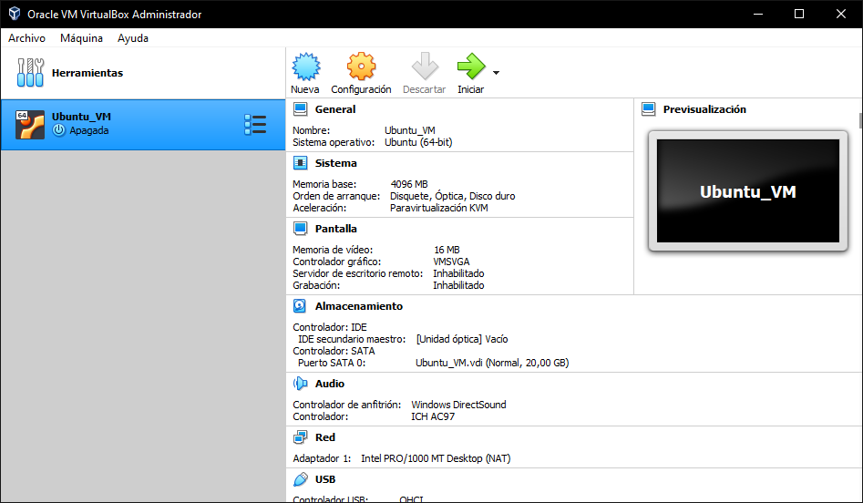This screenshot has height=503, width=863.
Task: Click the USB plug icon
Action: (301, 479)
